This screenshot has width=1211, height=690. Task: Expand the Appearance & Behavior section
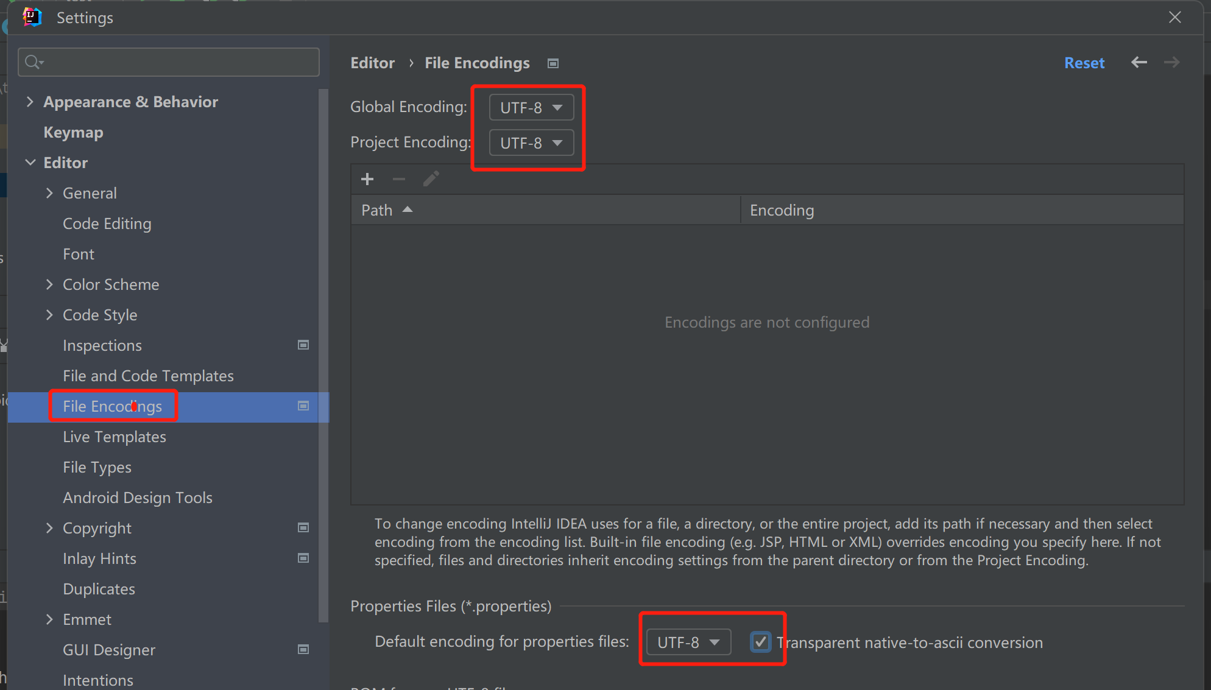pos(30,102)
